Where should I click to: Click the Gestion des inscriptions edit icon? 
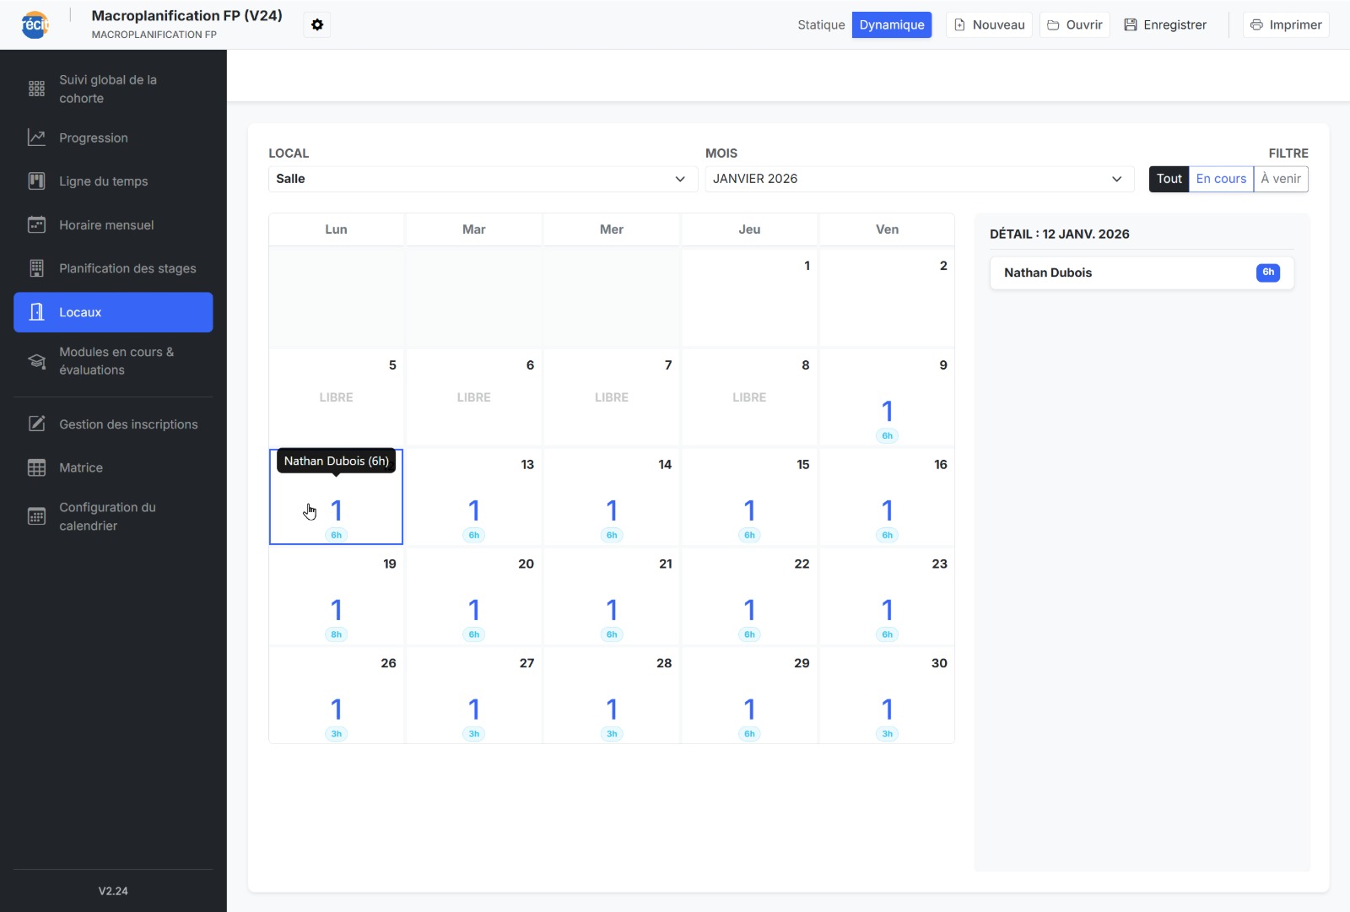[36, 424]
